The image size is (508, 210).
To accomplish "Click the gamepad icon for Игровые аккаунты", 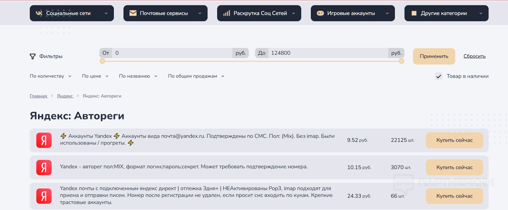I will tap(320, 13).
